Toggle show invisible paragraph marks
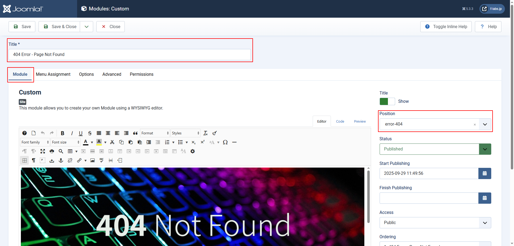The width and height of the screenshot is (514, 246). (x=33, y=161)
